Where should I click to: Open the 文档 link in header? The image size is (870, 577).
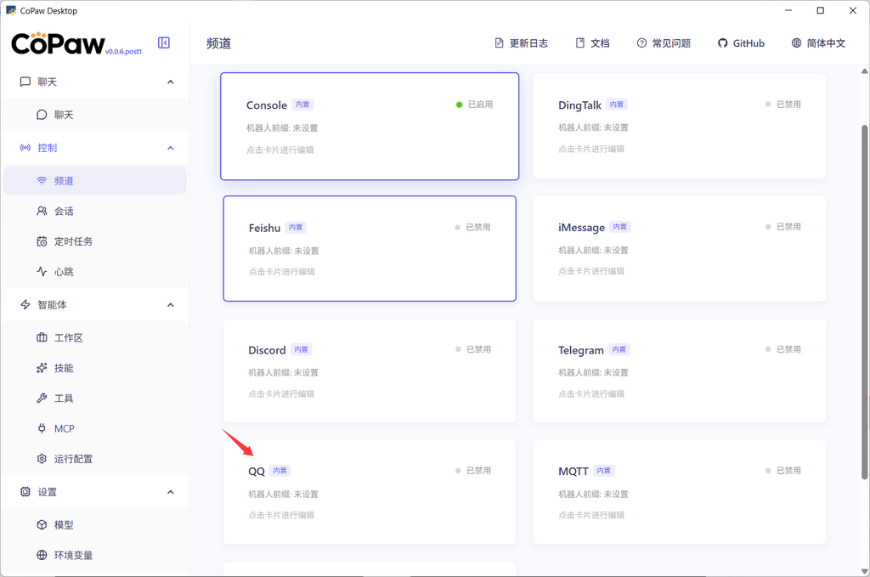(592, 43)
